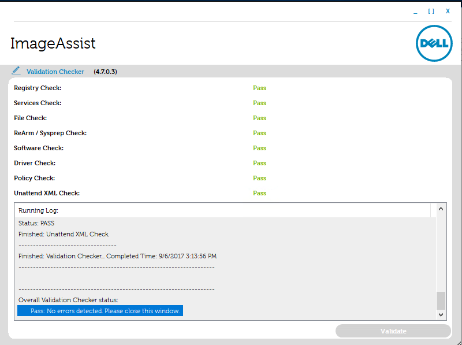This screenshot has height=345, width=462.
Task: Click the 'Software Check:' label
Action: click(x=39, y=148)
